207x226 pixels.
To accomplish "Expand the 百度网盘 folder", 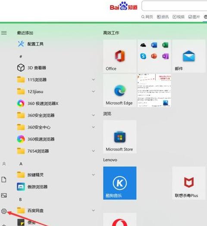I will (x=93, y=211).
